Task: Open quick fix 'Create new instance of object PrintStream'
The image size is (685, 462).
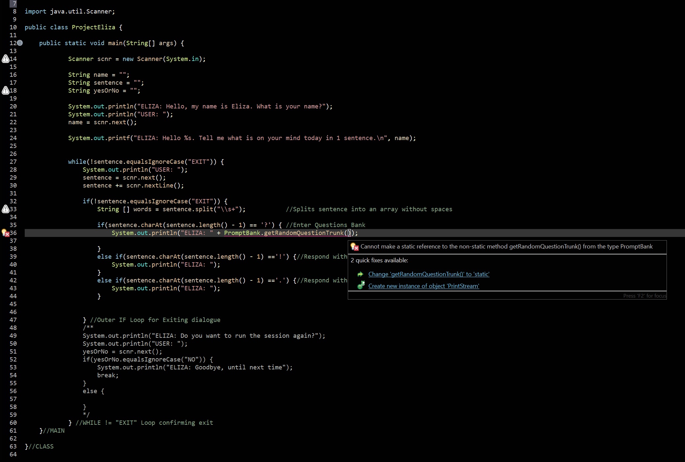Action: [x=424, y=286]
